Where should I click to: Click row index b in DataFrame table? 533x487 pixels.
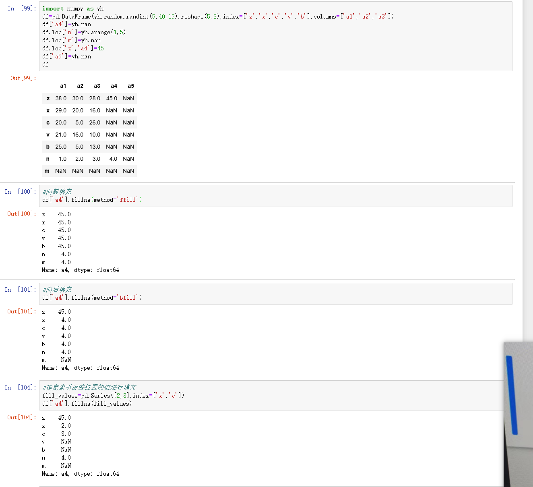pos(48,147)
